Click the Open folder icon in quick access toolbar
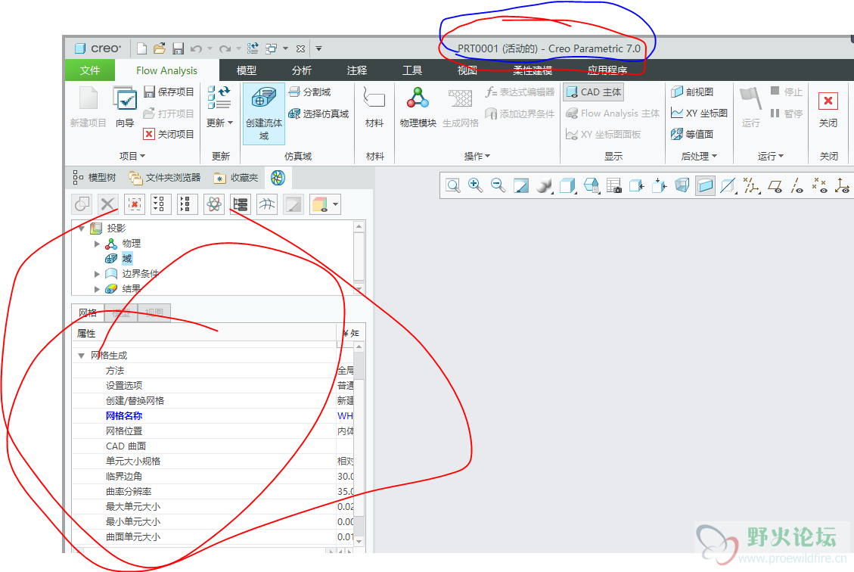 click(x=160, y=48)
